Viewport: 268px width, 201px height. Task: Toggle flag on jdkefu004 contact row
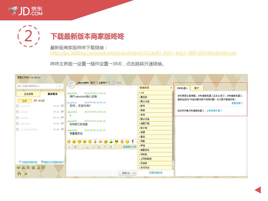coord(62,123)
